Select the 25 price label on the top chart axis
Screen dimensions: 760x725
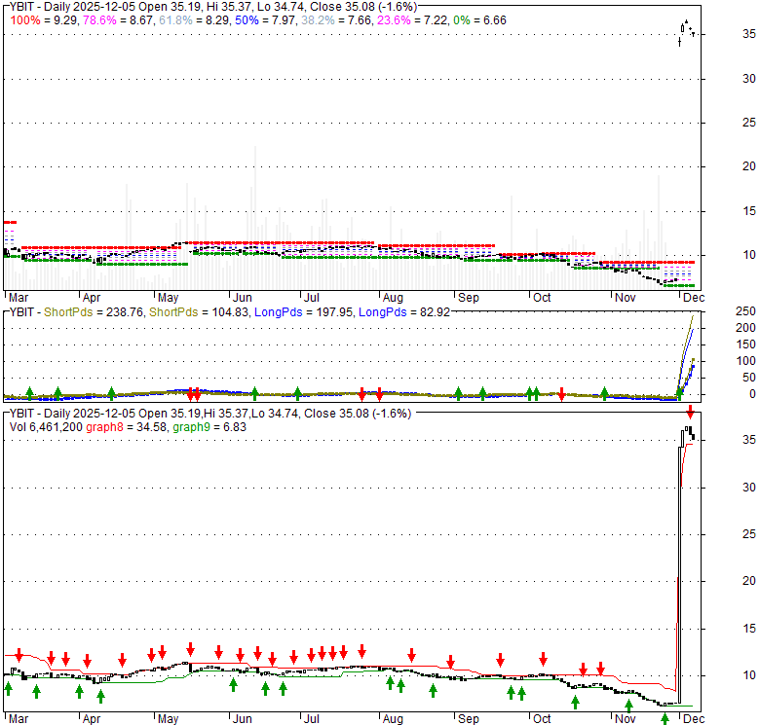point(749,123)
